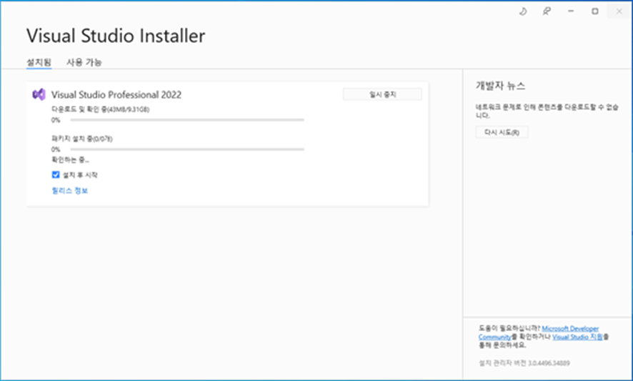Open the Visual Studio 지원 support link
Image resolution: width=633 pixels, height=381 pixels.
tap(577, 337)
